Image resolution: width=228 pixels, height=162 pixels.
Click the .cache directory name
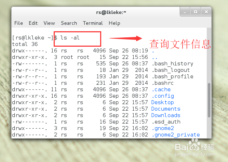pos(161,89)
